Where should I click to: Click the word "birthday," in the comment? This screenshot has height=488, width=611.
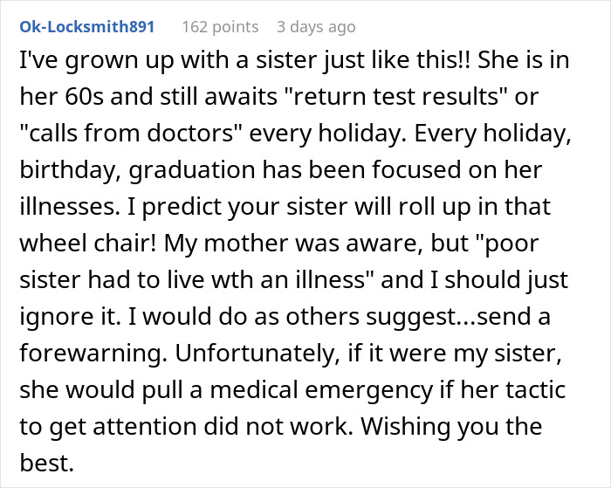[70, 170]
